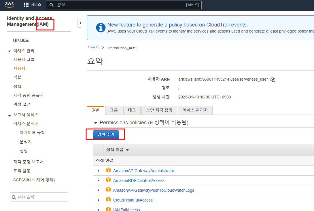
Task: Open 자격 증명 공급자 in sidebar
Action: [x=29, y=96]
